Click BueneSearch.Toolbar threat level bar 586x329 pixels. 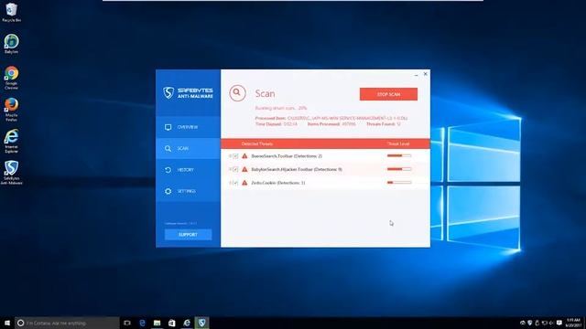399,155
